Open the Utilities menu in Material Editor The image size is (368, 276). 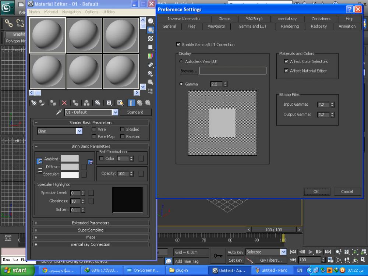pos(109,12)
